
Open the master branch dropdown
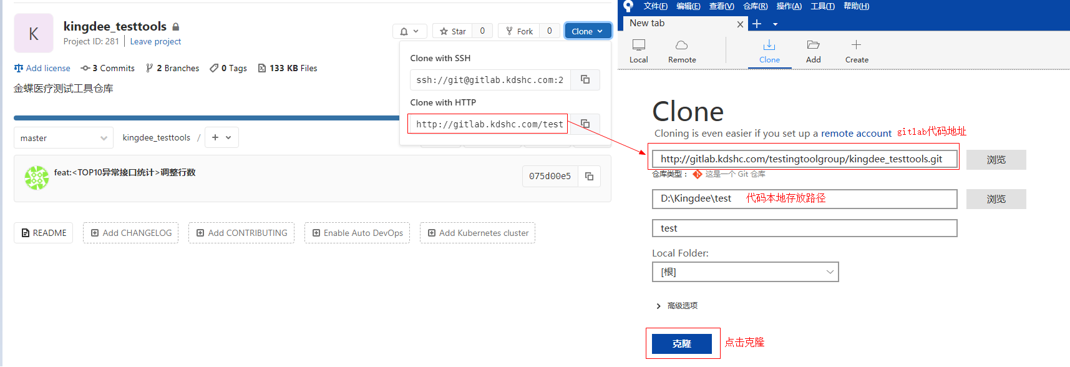pos(64,138)
